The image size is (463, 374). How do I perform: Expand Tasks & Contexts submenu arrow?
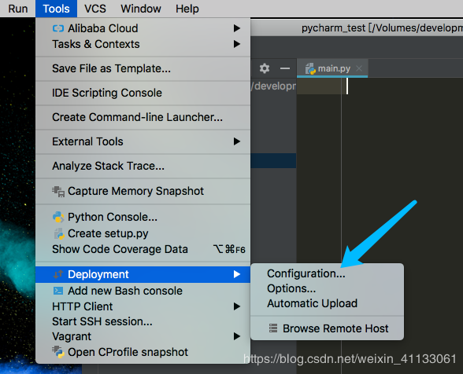click(x=237, y=44)
